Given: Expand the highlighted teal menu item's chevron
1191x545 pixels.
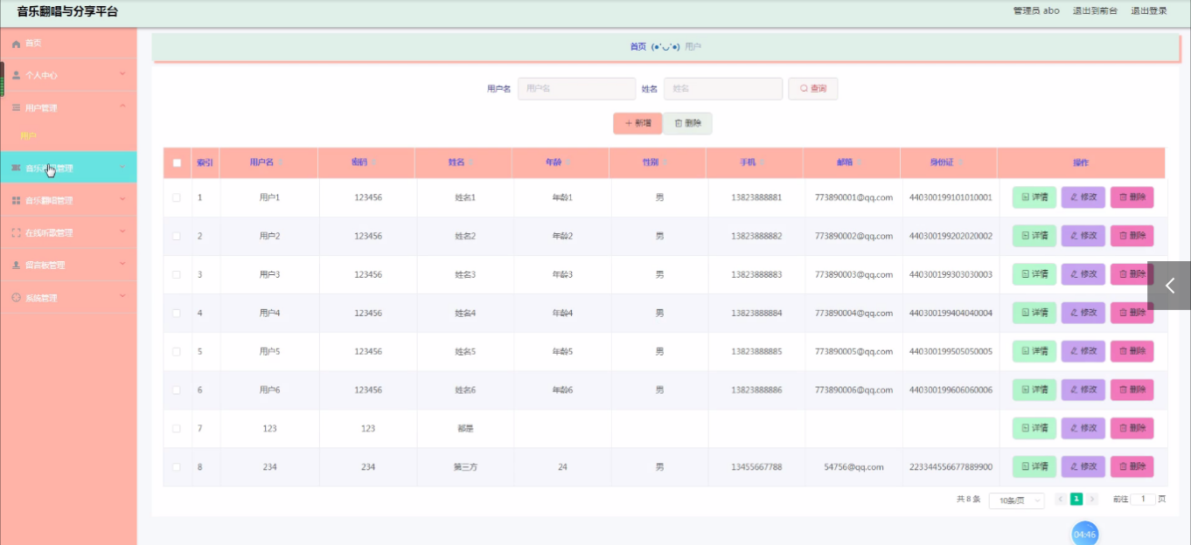Looking at the screenshot, I should [x=122, y=167].
